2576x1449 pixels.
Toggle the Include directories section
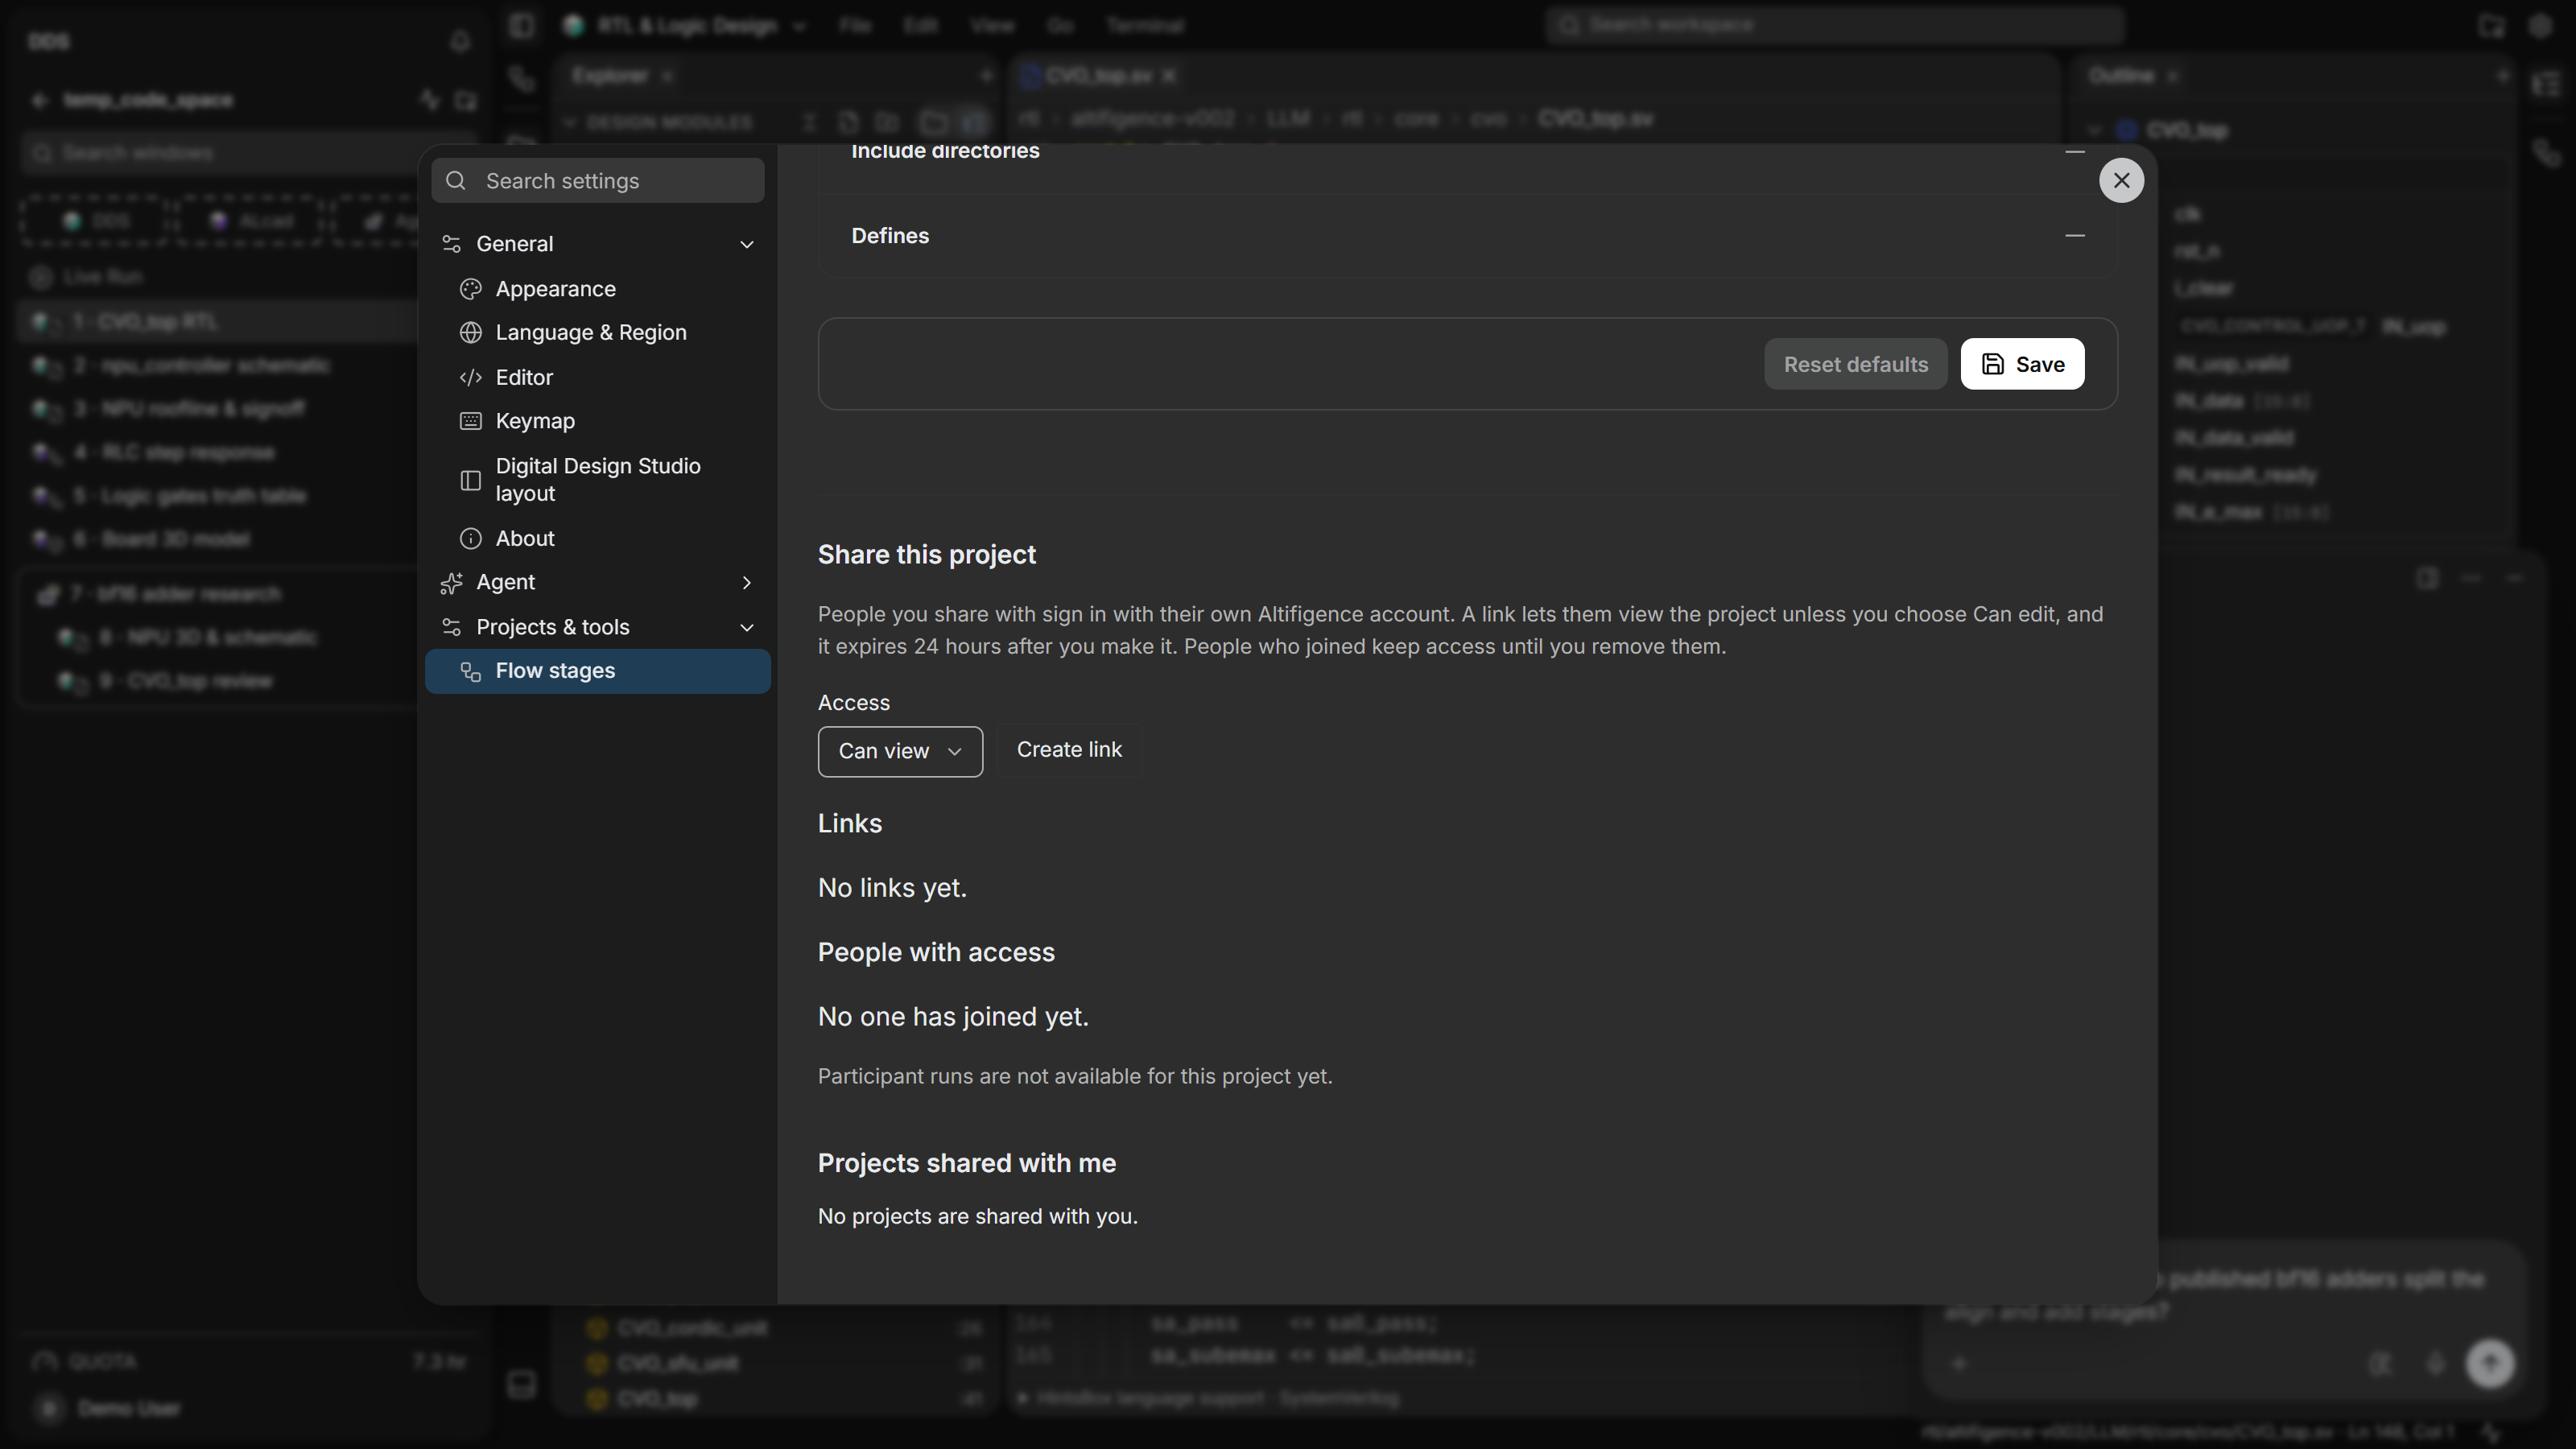pyautogui.click(x=2075, y=151)
